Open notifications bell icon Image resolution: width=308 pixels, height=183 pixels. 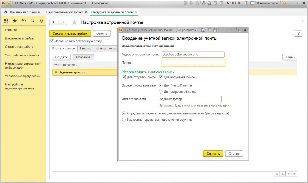click(42, 21)
